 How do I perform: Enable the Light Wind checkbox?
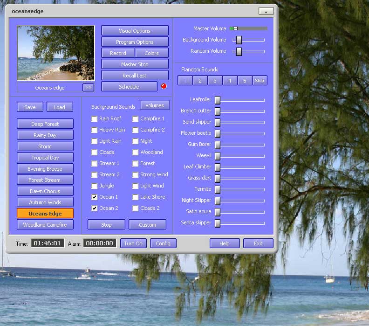tap(135, 186)
